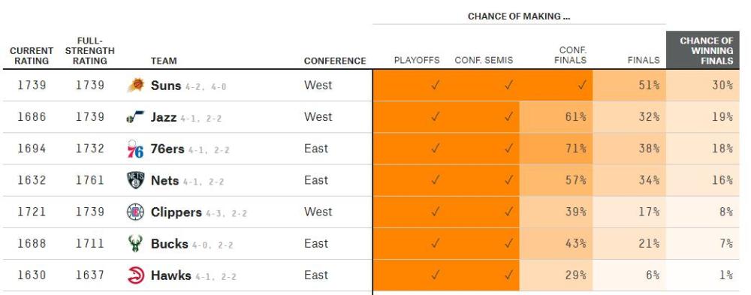Select the 76ers 71% conf. finals cell
The width and height of the screenshot is (751, 295).
(x=556, y=149)
